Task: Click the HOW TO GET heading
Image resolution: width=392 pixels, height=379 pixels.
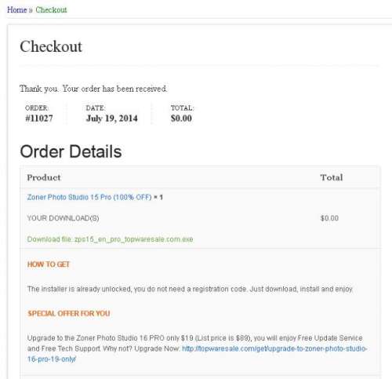Action: 49,264
